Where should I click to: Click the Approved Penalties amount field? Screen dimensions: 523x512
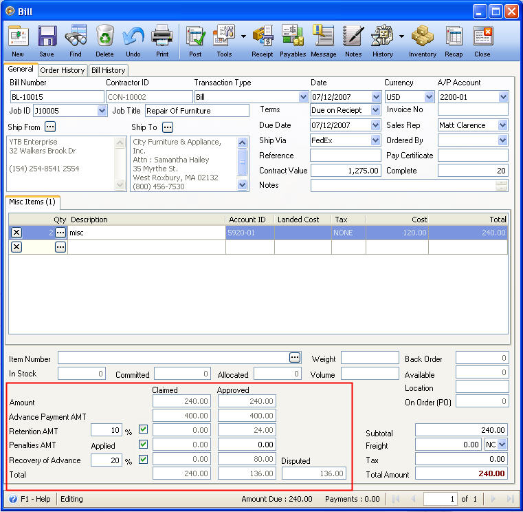click(247, 445)
